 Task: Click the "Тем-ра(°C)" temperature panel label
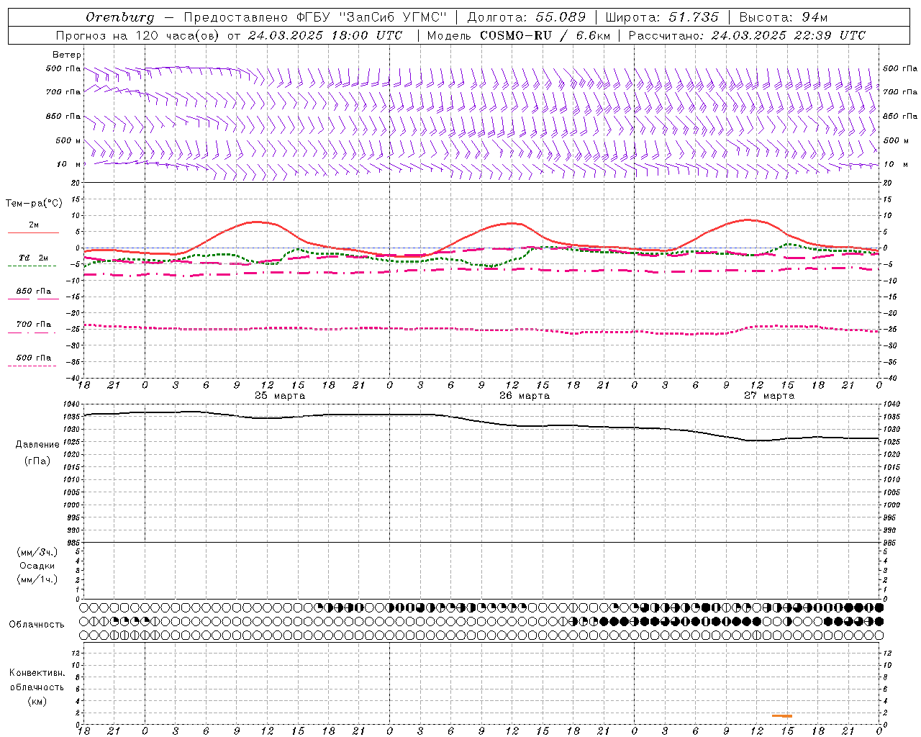[x=34, y=204]
